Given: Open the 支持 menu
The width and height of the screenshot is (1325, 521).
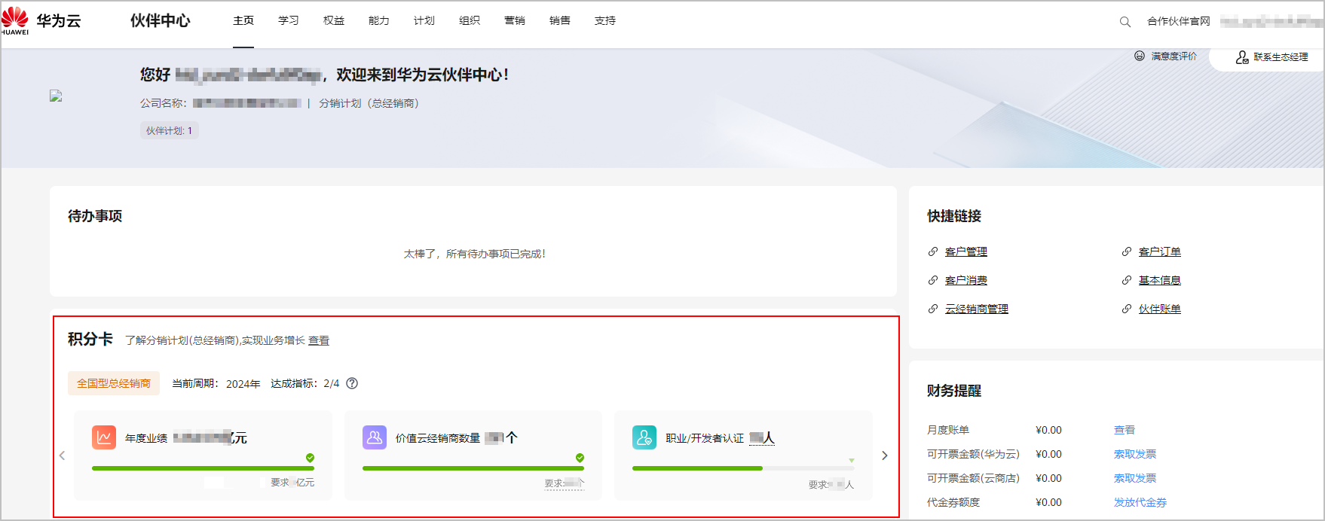Looking at the screenshot, I should (x=605, y=20).
